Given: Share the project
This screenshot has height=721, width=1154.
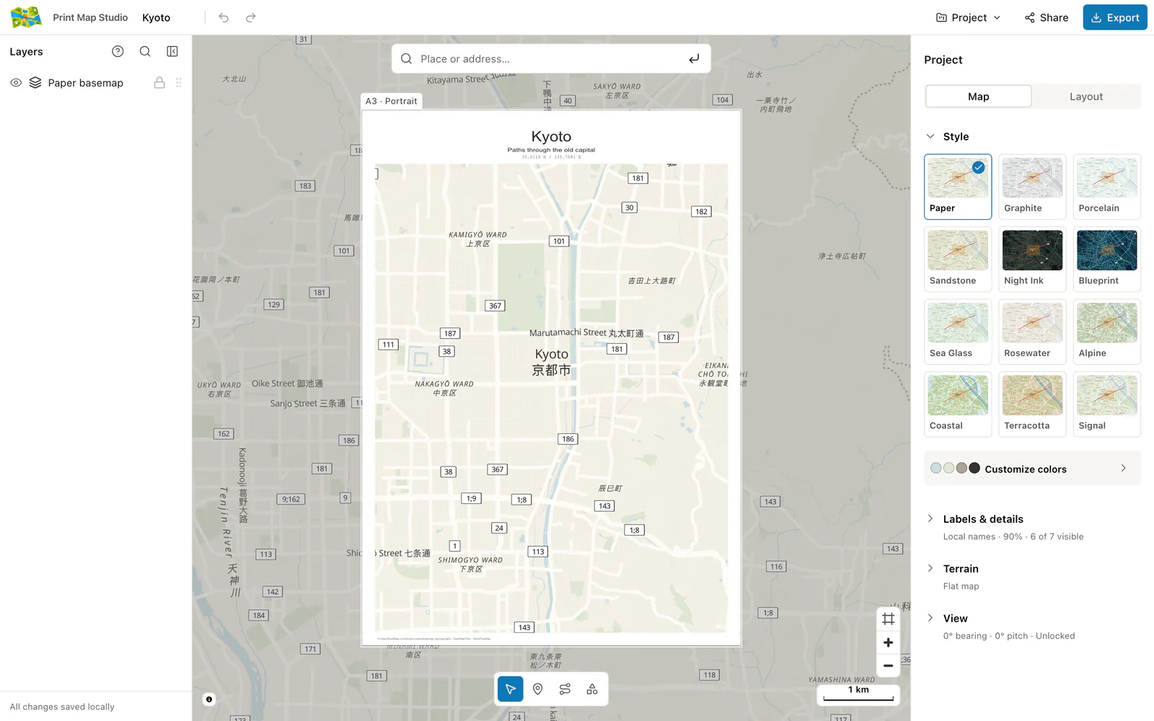Looking at the screenshot, I should (x=1047, y=17).
